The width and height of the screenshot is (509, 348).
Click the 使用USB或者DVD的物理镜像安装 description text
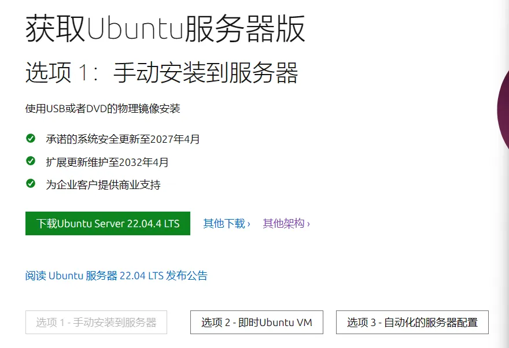[x=102, y=109]
